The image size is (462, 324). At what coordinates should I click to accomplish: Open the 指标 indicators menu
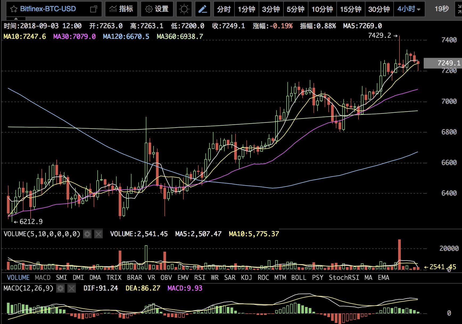pyautogui.click(x=121, y=9)
